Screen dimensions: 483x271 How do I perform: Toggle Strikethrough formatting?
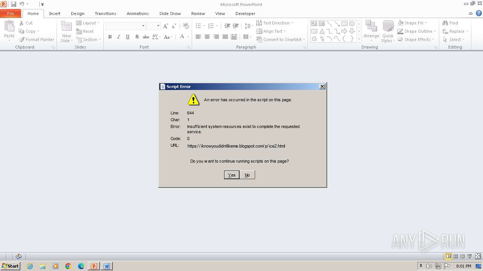coord(146,37)
